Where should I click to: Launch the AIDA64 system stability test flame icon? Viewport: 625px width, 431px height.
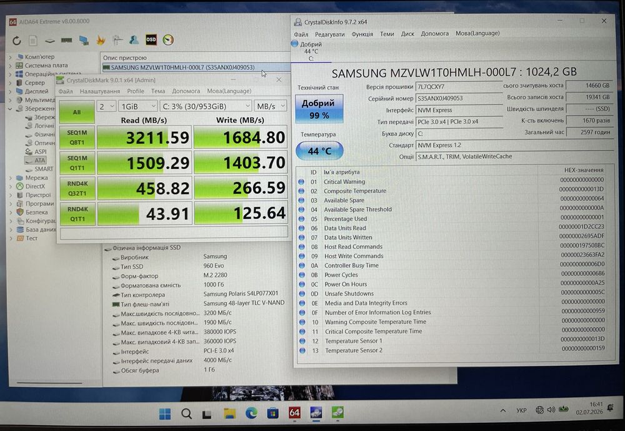click(101, 40)
